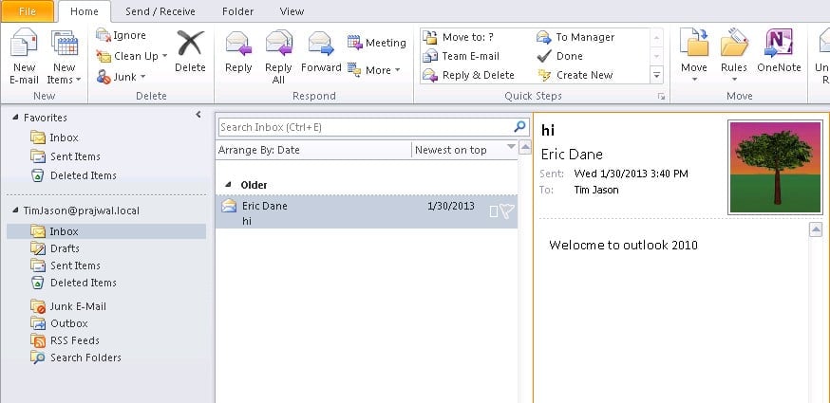Screen dimensions: 830x403
Task: Click recipient Tim Jason
Action: coord(596,190)
